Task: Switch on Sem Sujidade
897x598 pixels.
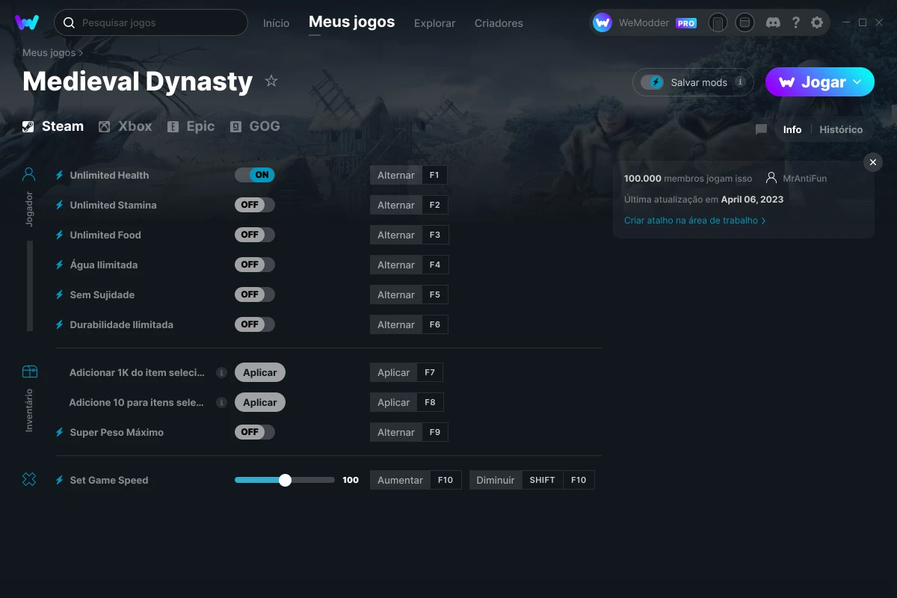Action: click(255, 295)
